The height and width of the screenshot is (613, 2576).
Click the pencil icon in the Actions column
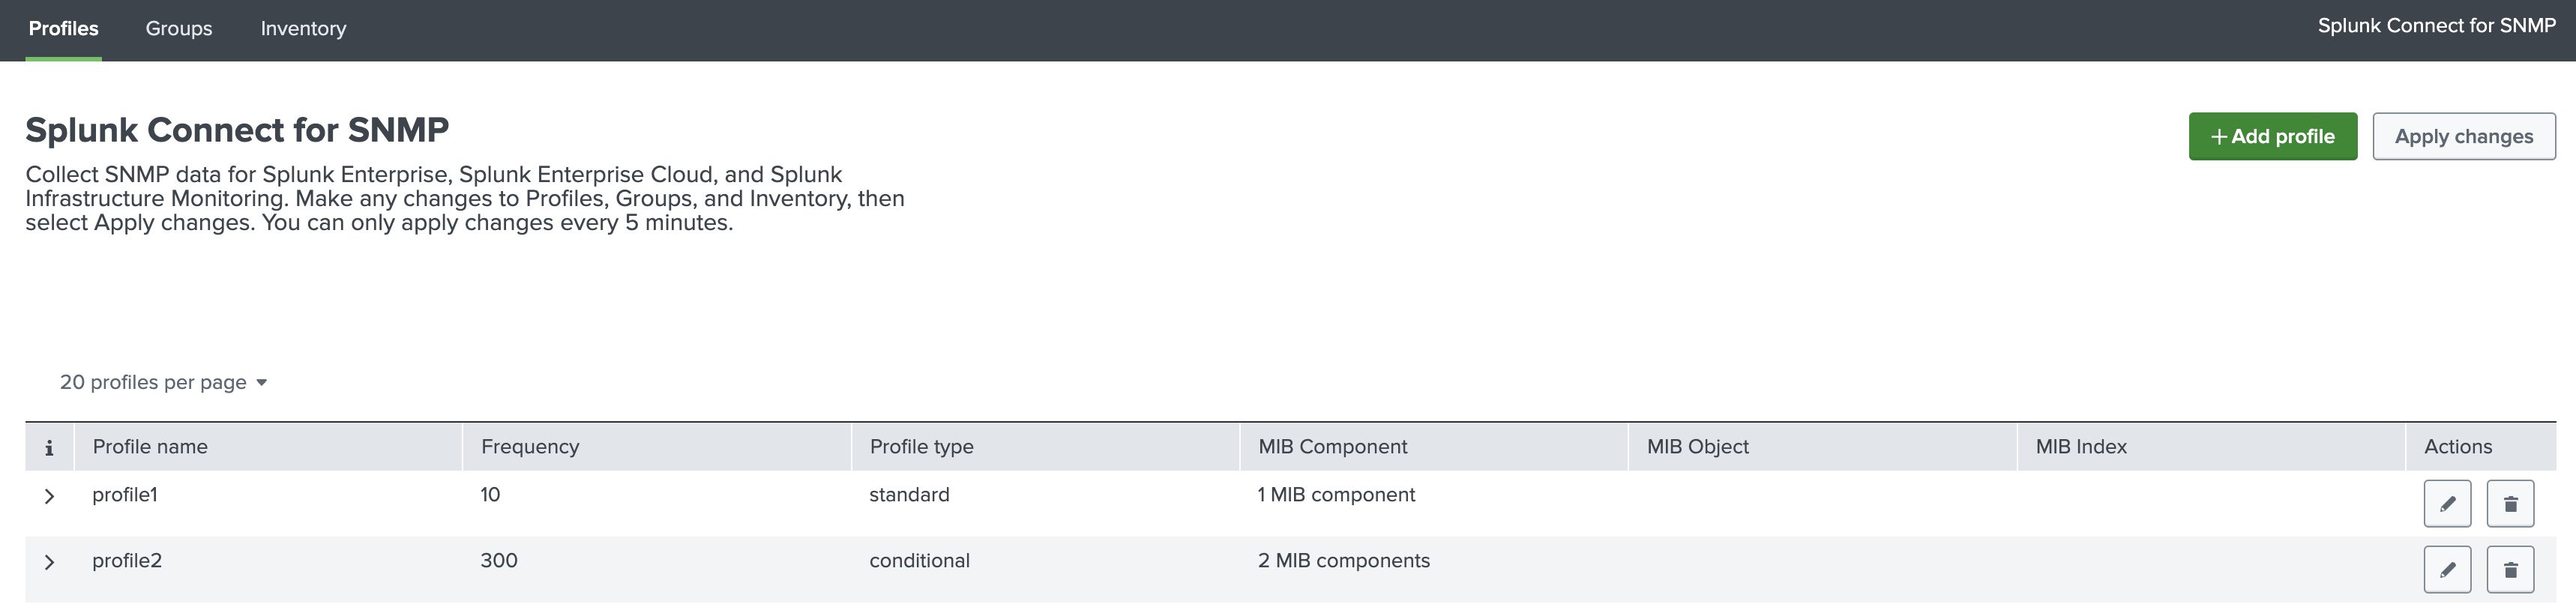(2447, 503)
